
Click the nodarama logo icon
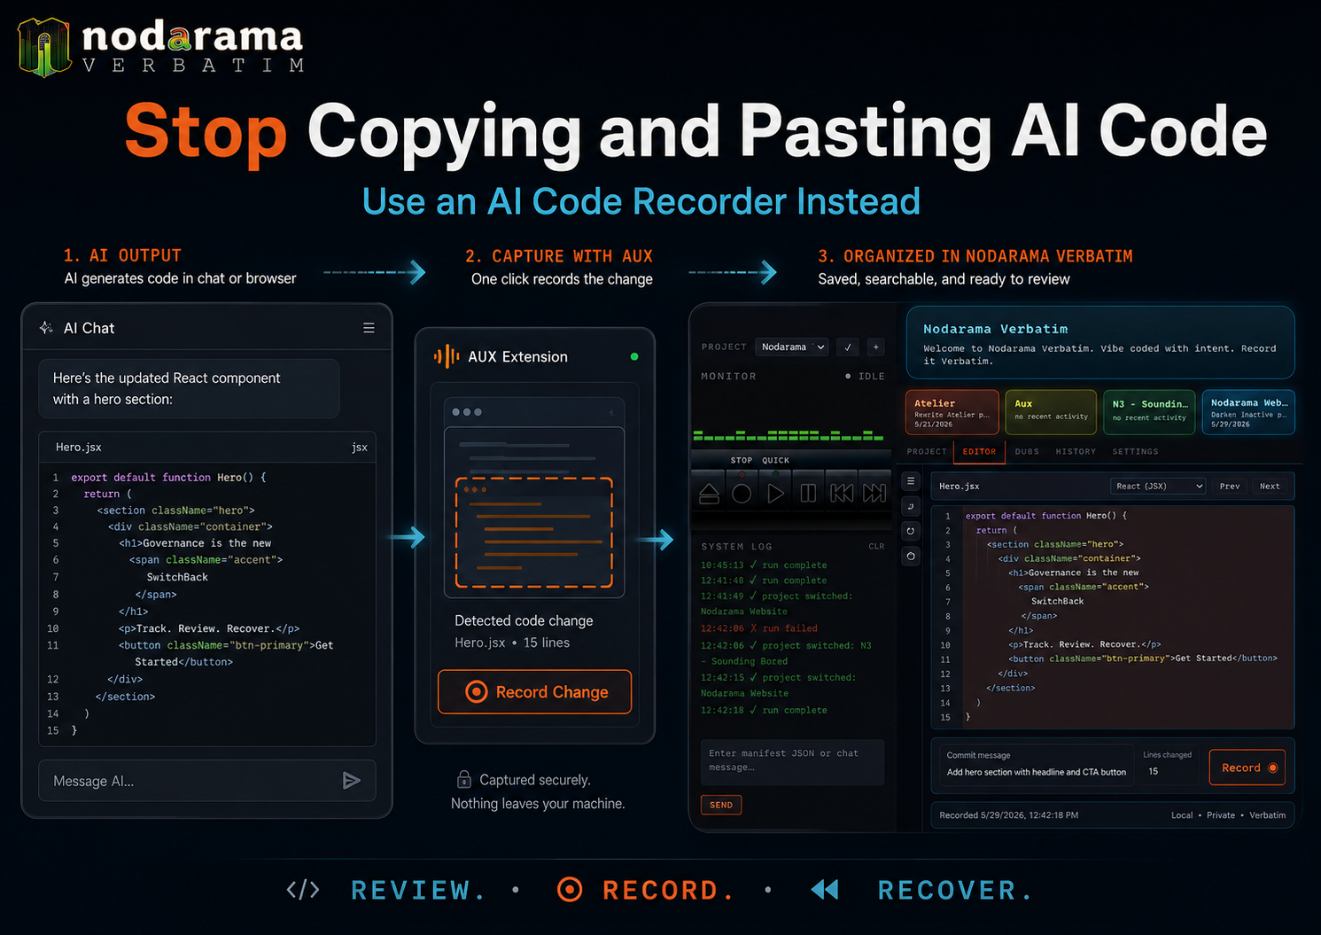[x=44, y=47]
